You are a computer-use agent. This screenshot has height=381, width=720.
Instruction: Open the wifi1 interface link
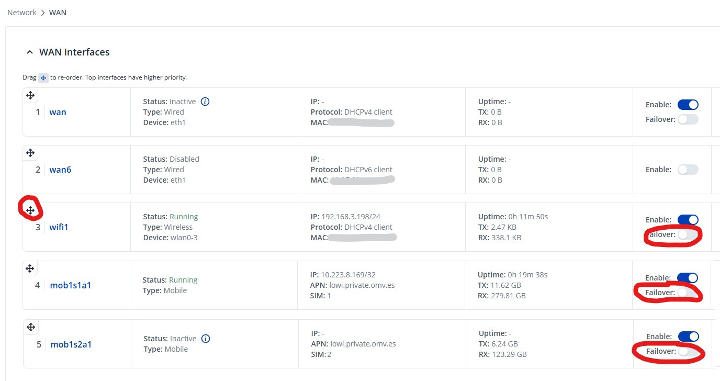click(x=59, y=227)
